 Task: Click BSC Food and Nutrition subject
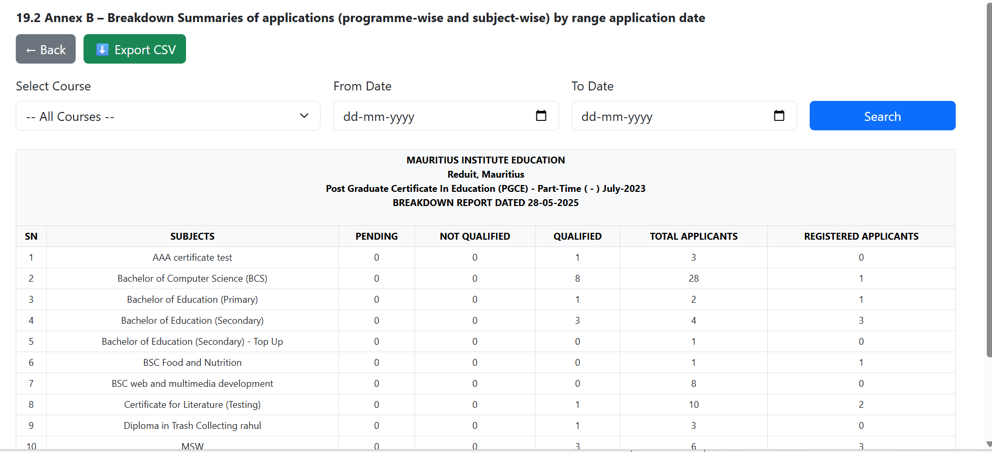click(192, 363)
